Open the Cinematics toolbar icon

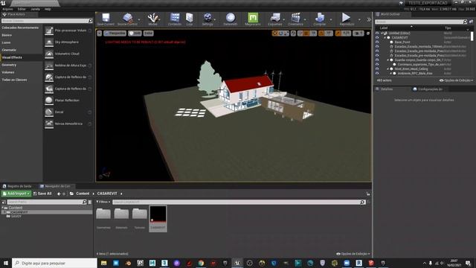click(295, 19)
